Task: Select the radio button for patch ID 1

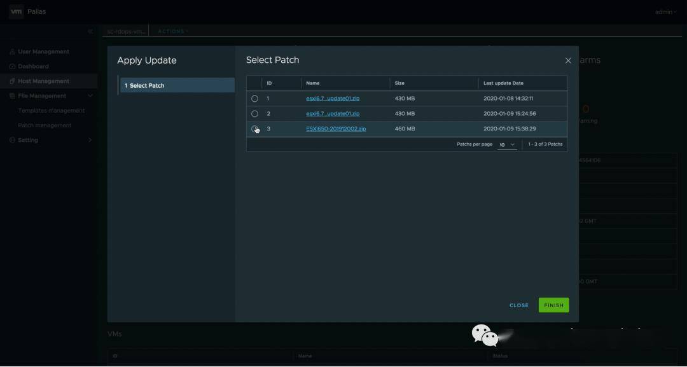Action: coord(254,99)
